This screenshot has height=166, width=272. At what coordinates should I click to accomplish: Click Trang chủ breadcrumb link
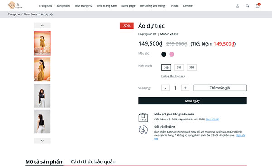tap(14, 14)
